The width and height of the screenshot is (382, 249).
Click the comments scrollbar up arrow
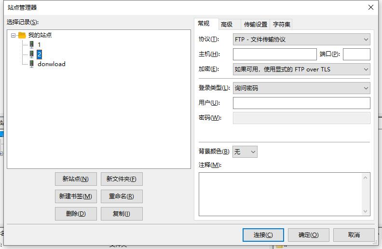[365, 178]
